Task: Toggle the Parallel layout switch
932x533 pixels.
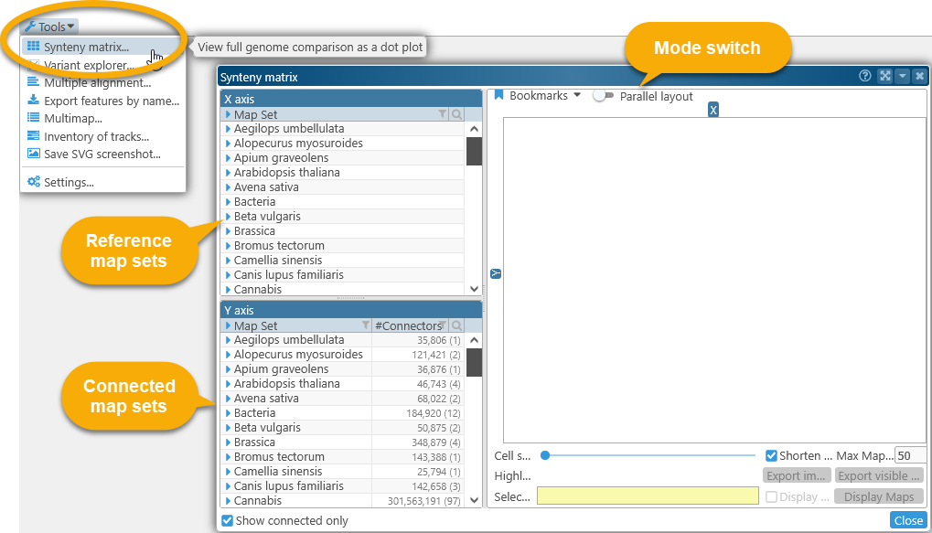Action: point(603,96)
